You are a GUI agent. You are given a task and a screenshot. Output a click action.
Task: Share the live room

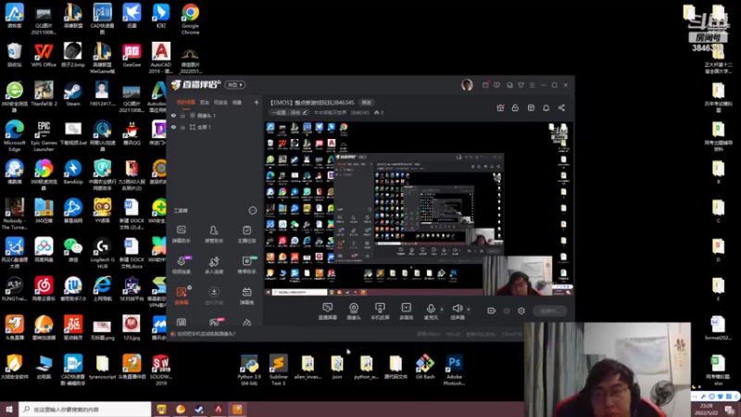tap(561, 107)
